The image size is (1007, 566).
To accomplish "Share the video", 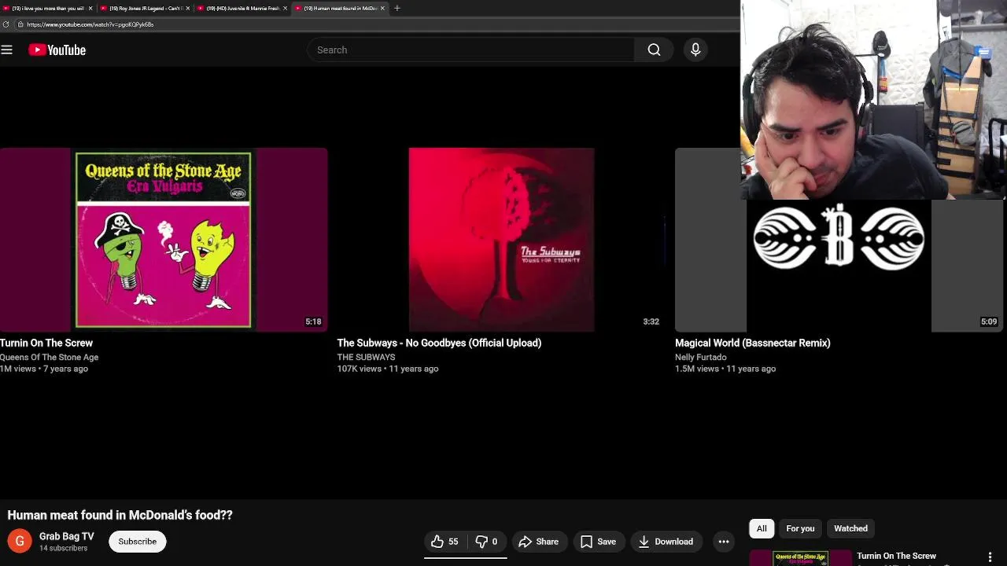I will (x=539, y=541).
